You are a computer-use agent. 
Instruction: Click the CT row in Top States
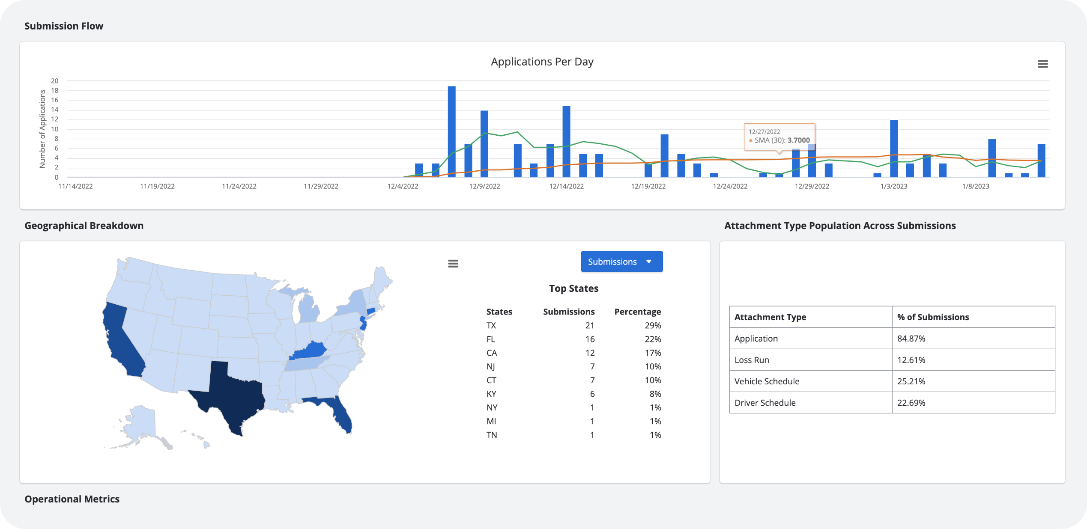pyautogui.click(x=573, y=380)
